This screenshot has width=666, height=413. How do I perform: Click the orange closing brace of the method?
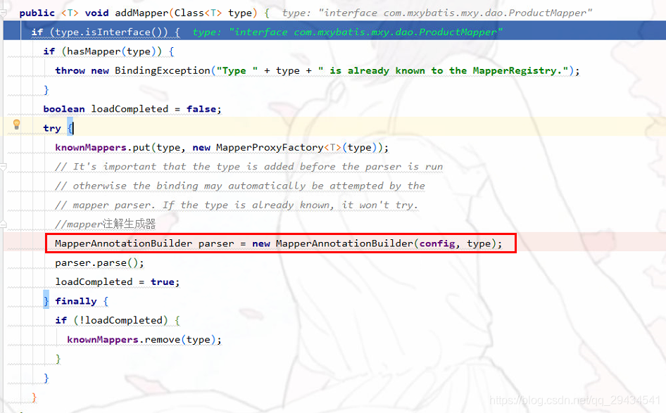coord(34,398)
